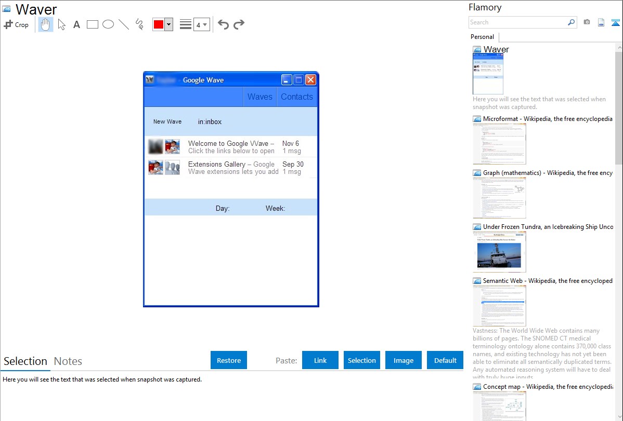623x421 pixels.
Task: Click the Crop tool
Action: coord(16,24)
